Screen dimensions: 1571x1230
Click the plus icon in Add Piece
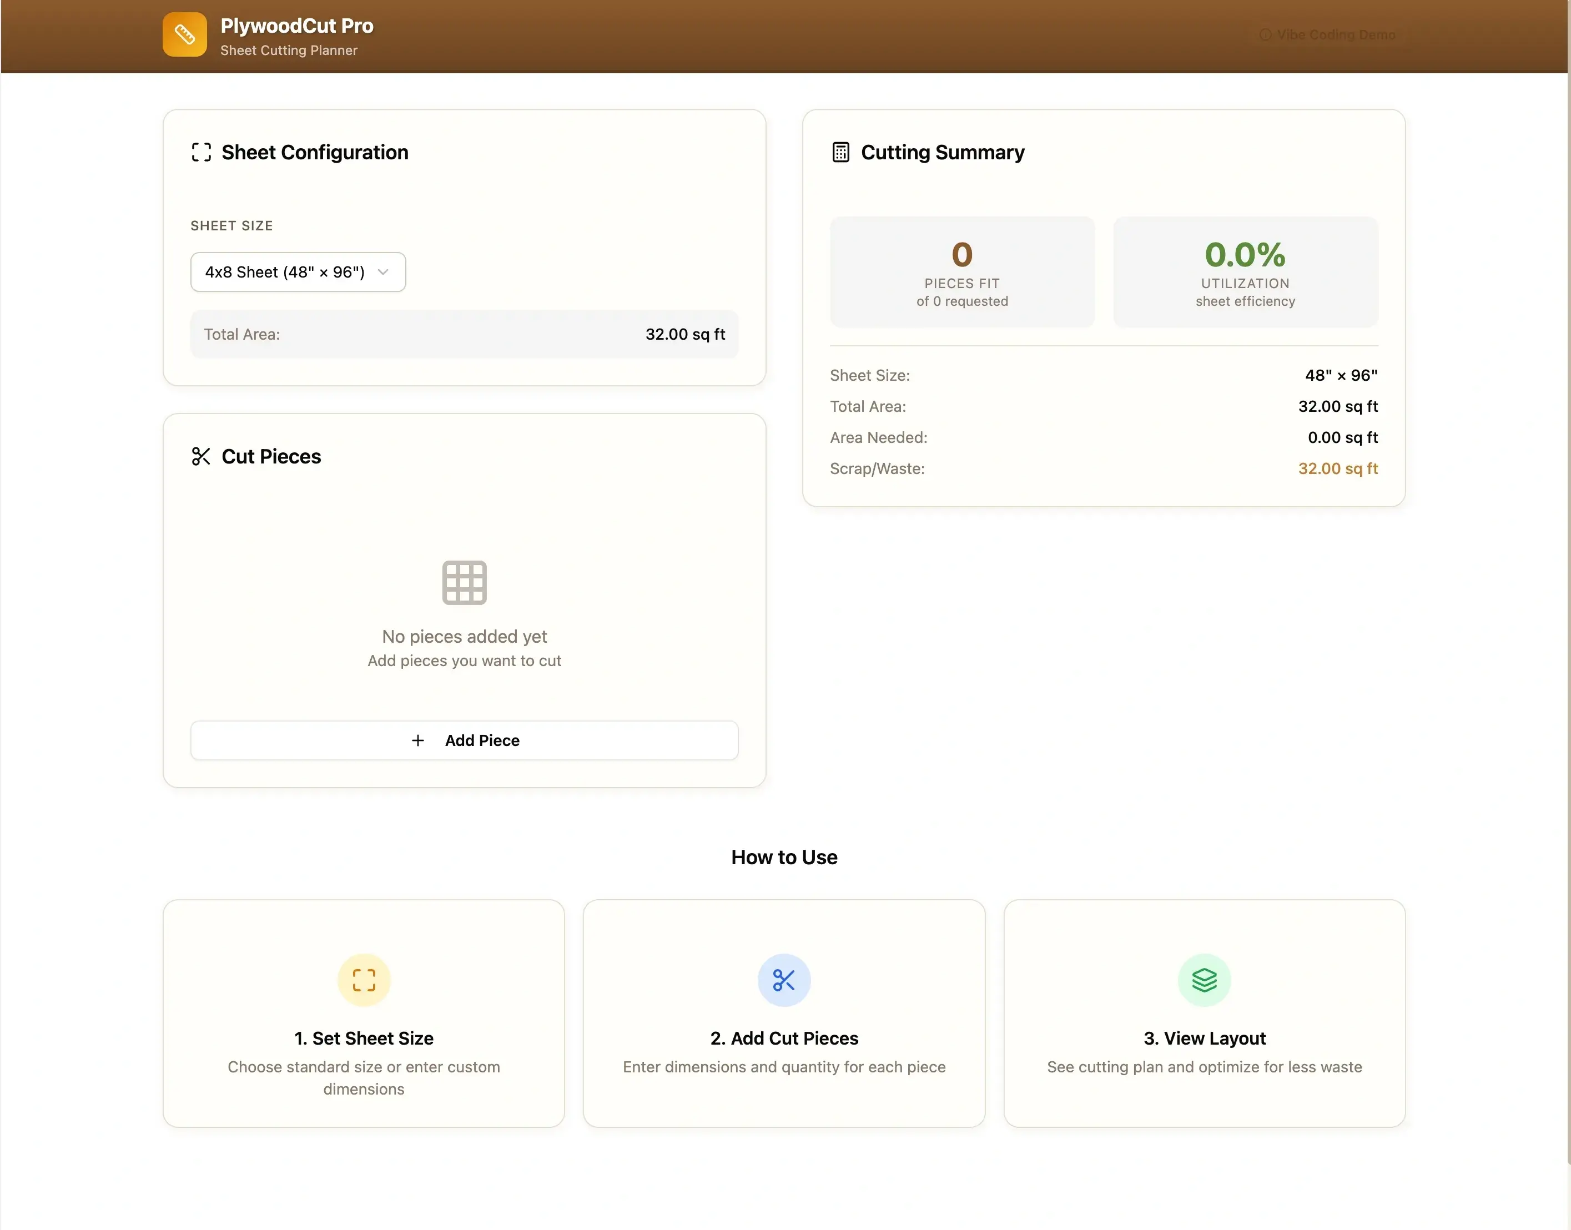point(418,740)
